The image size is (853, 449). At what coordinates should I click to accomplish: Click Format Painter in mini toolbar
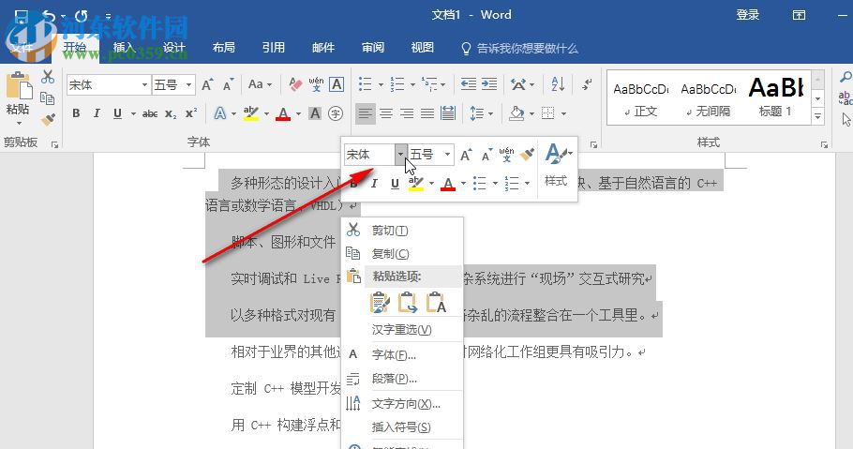pyautogui.click(x=527, y=155)
